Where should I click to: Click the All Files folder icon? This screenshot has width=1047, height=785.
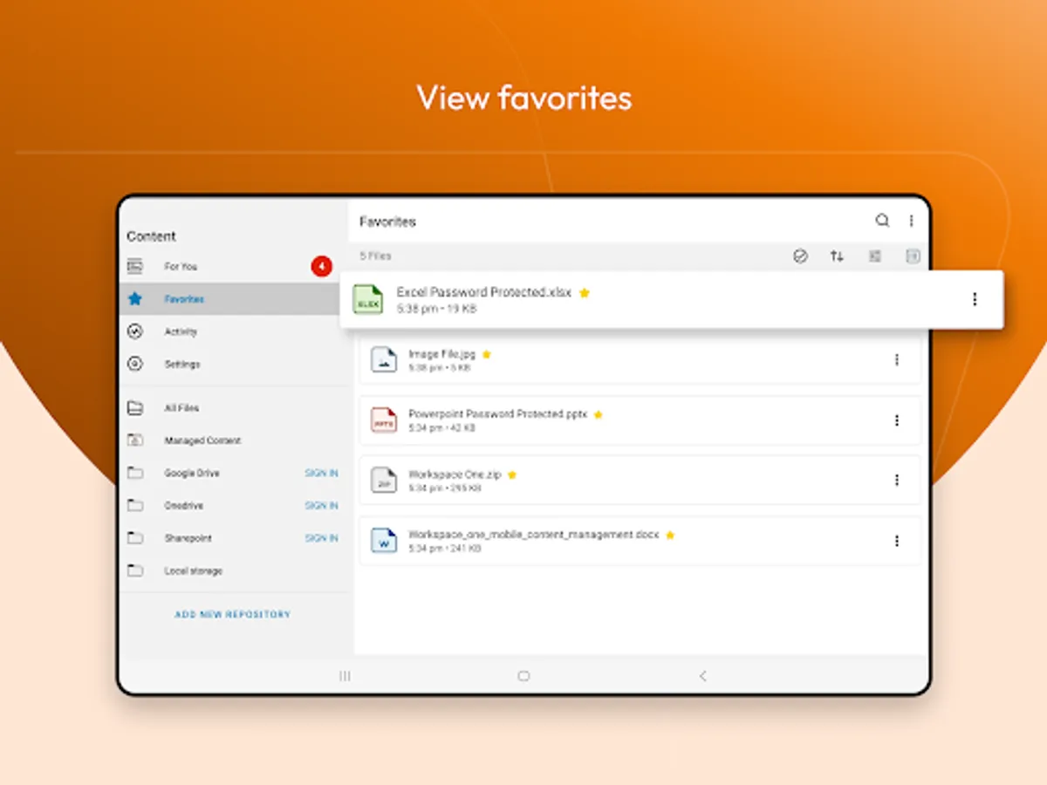tap(134, 407)
